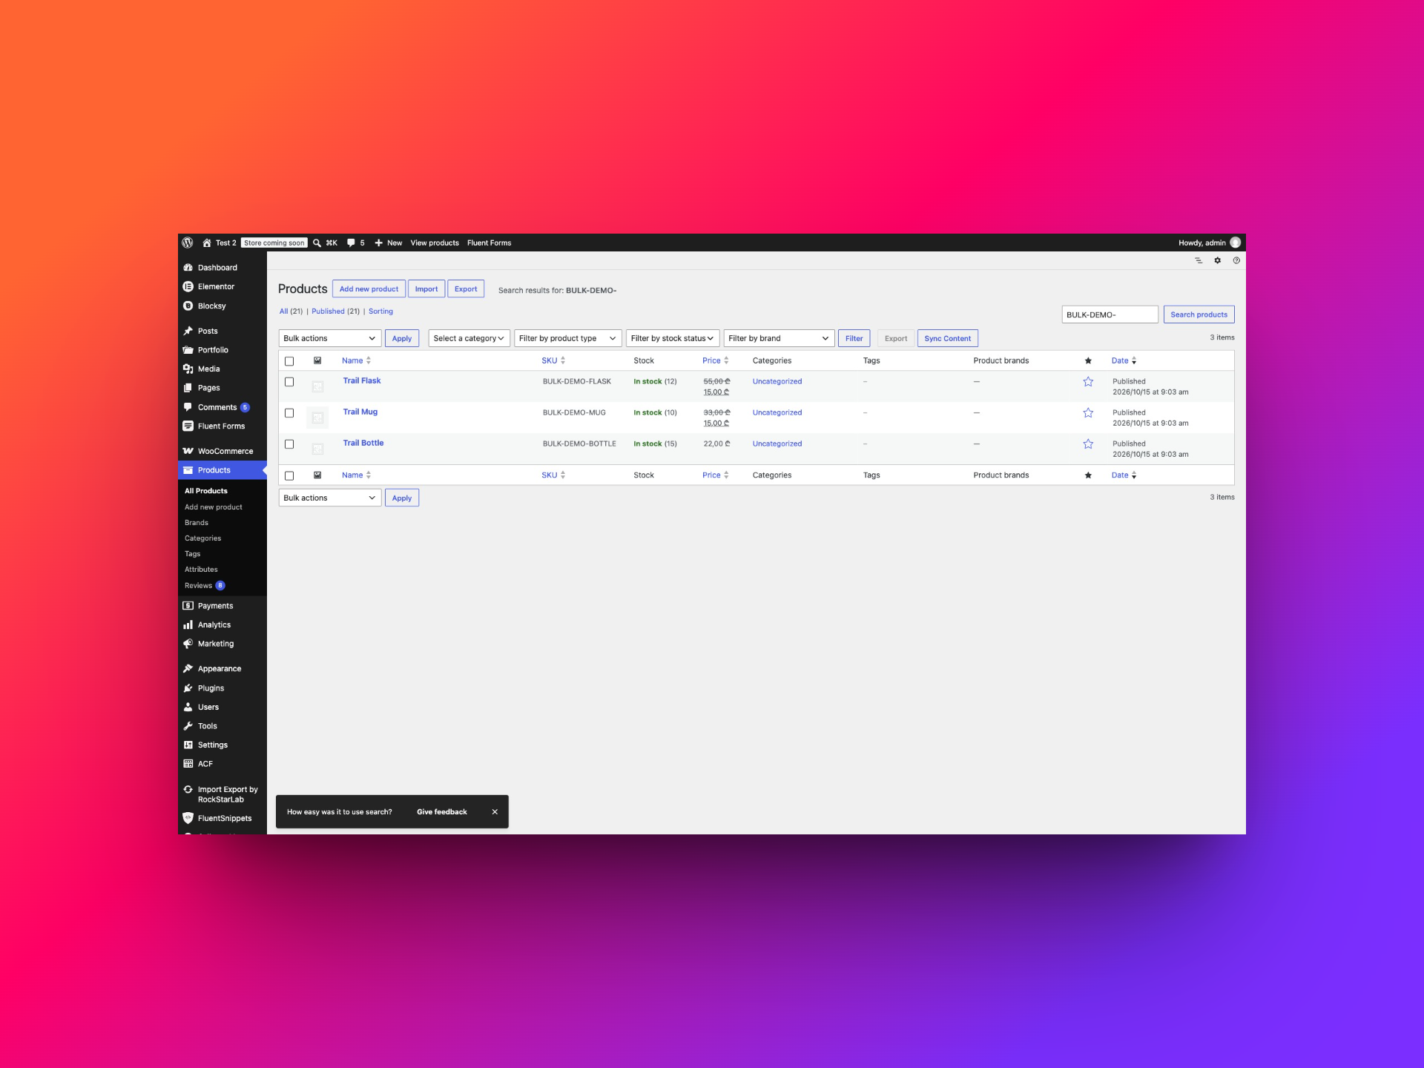Viewport: 1424px width, 1068px height.
Task: Click the plus New icon
Action: pos(378,243)
